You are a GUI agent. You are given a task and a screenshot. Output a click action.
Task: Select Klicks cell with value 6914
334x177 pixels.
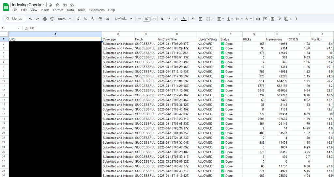(254, 81)
